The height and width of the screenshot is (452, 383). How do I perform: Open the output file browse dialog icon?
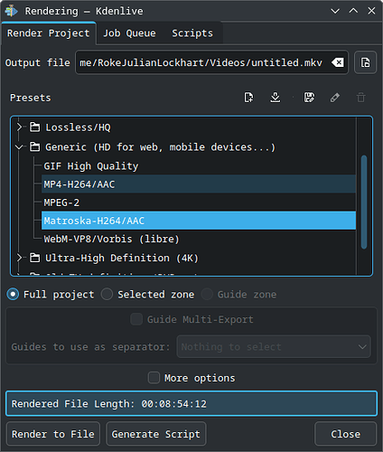pos(366,62)
